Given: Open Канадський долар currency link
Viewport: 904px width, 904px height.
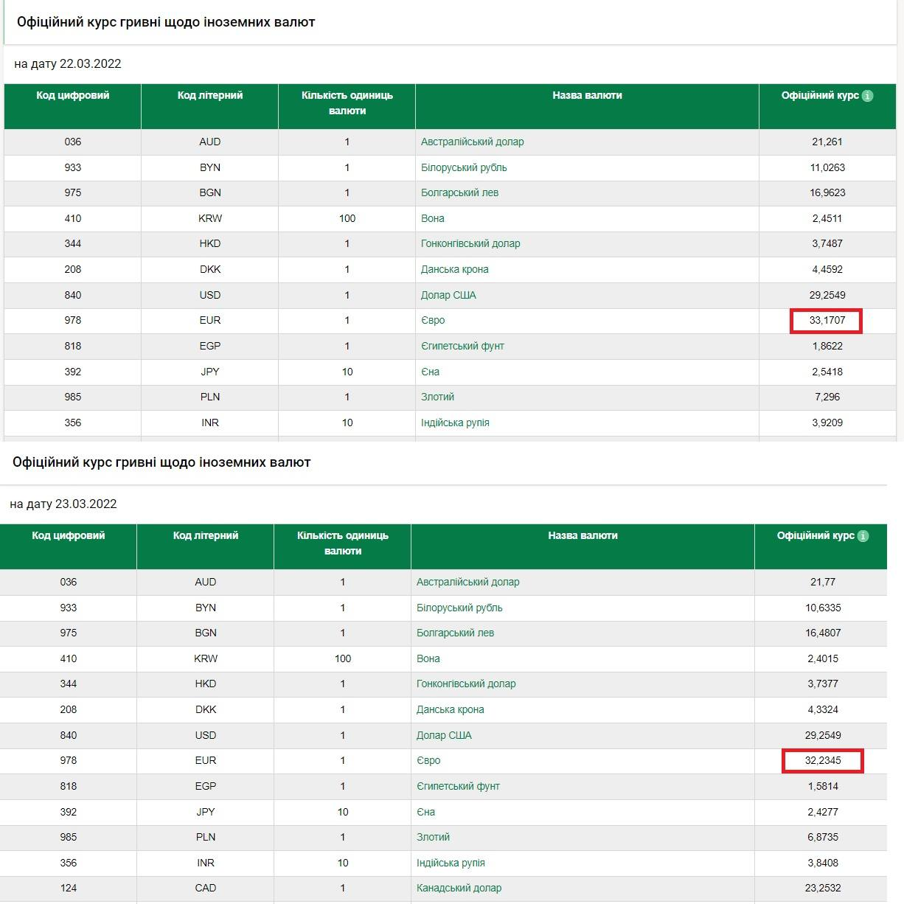Looking at the screenshot, I should tap(459, 888).
